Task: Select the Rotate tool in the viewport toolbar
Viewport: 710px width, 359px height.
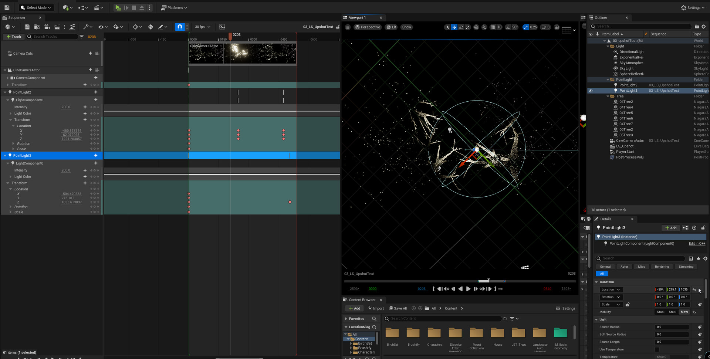Action: tap(461, 27)
